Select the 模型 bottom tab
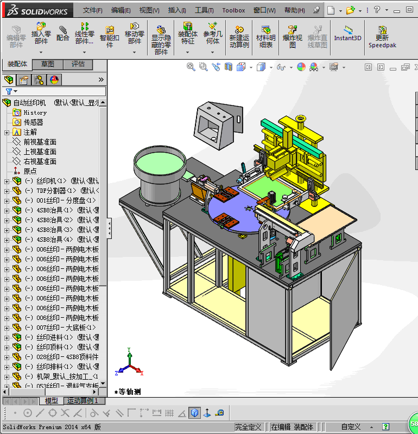 [x=51, y=400]
